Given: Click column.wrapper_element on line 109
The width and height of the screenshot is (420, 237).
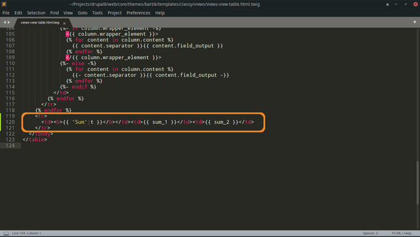Looking at the screenshot, I should [x=115, y=58].
